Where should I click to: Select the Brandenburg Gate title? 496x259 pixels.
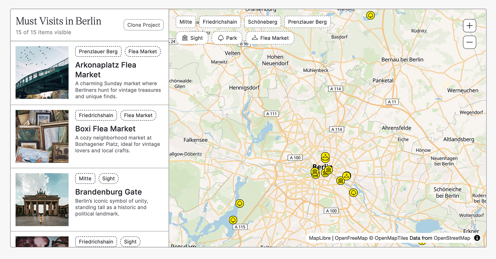point(108,192)
